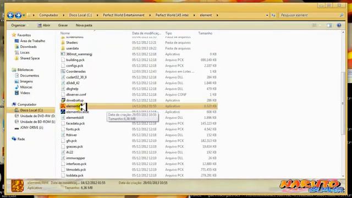The image size is (352, 198).
Task: Select the Shaders folder icon
Action: (63, 43)
